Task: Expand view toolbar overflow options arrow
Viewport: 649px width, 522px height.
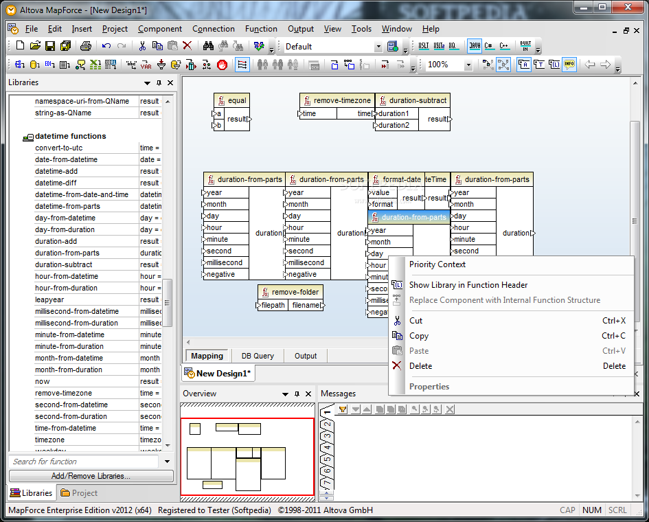Action: tap(618, 69)
